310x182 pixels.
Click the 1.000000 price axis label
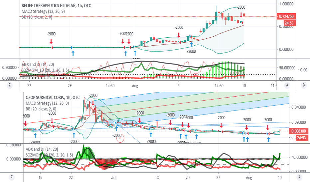pyautogui.click(x=286, y=4)
